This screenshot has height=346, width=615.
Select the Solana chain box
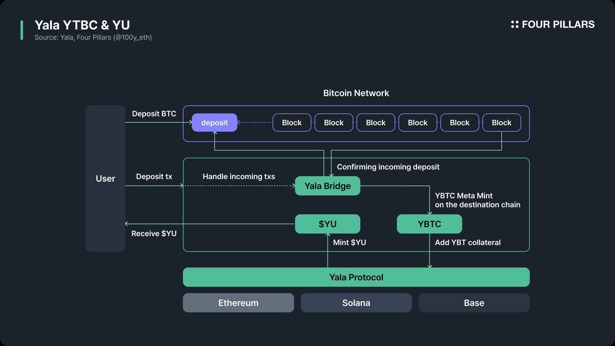pos(356,303)
